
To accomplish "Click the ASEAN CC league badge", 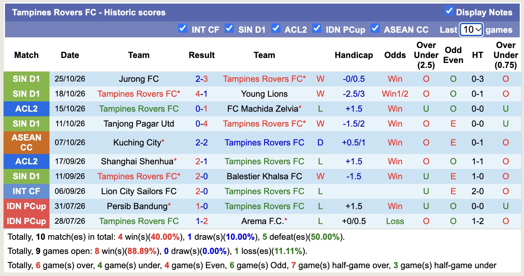I will click(x=26, y=143).
